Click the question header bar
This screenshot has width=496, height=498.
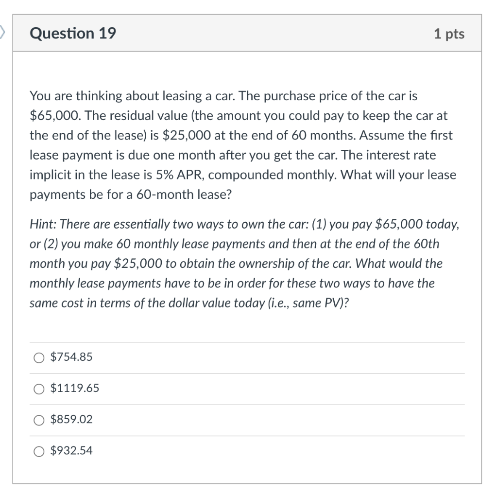[x=248, y=33]
